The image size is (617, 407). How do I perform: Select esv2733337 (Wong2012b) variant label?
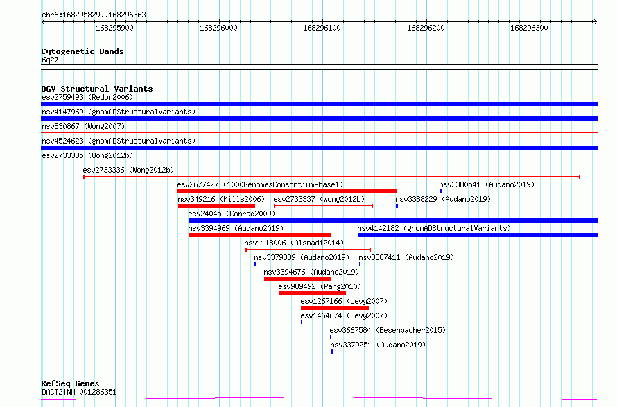click(x=319, y=199)
